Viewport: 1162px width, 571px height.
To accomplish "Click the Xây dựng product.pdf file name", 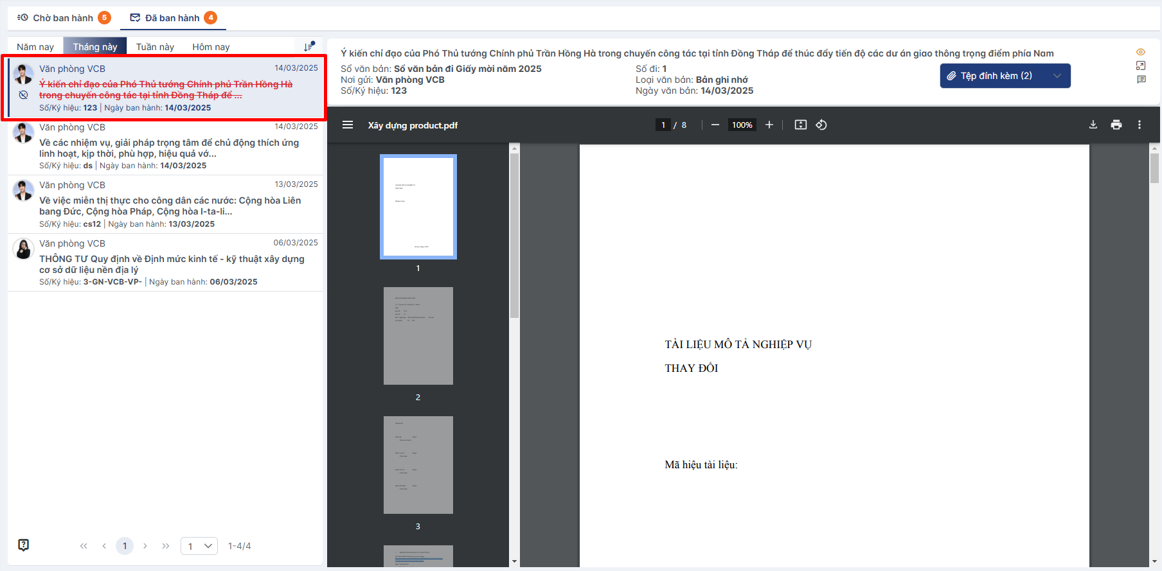I will click(x=413, y=125).
